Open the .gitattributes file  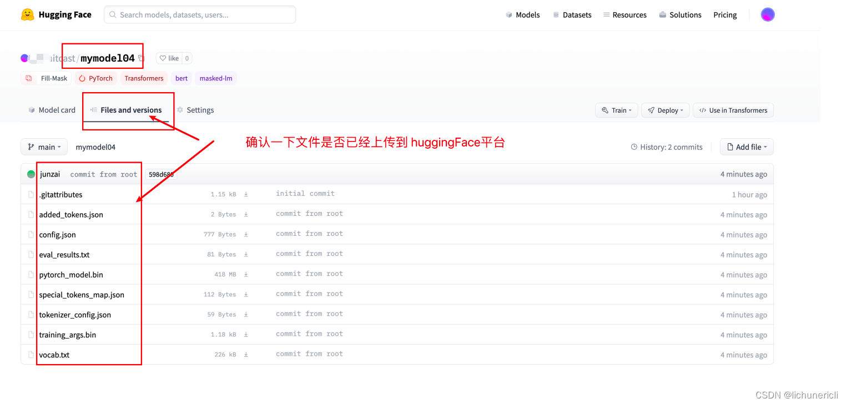61,195
